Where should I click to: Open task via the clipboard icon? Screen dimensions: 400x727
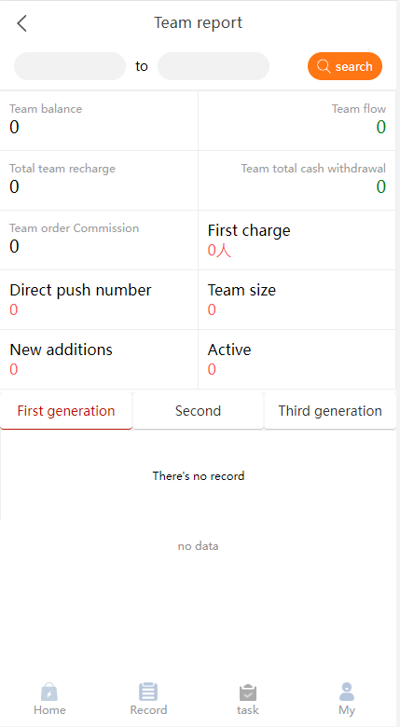tap(248, 693)
